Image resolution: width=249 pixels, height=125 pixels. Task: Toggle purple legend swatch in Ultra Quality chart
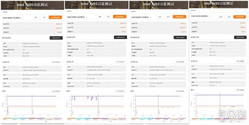(40, 118)
